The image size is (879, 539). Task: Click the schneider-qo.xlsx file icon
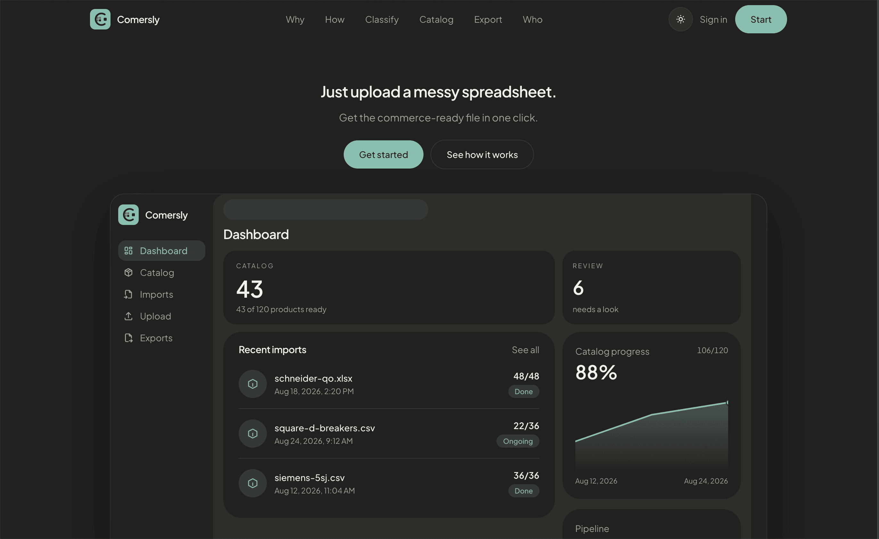[252, 384]
